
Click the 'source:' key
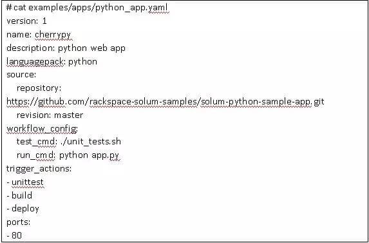[21, 75]
